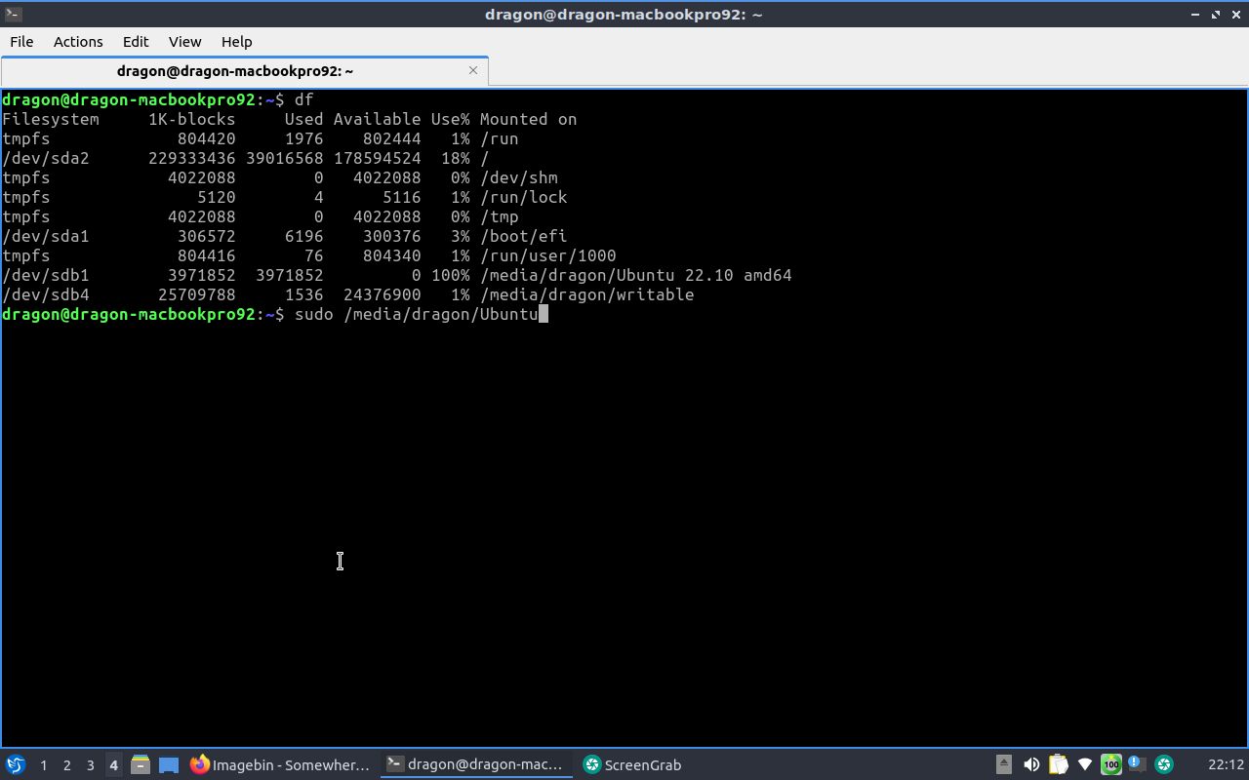Click the 'df' command text
This screenshot has width=1249, height=780.
point(304,99)
